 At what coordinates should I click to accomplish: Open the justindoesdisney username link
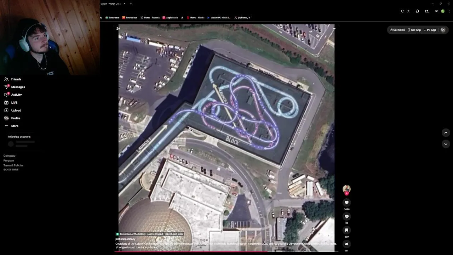[125, 239]
